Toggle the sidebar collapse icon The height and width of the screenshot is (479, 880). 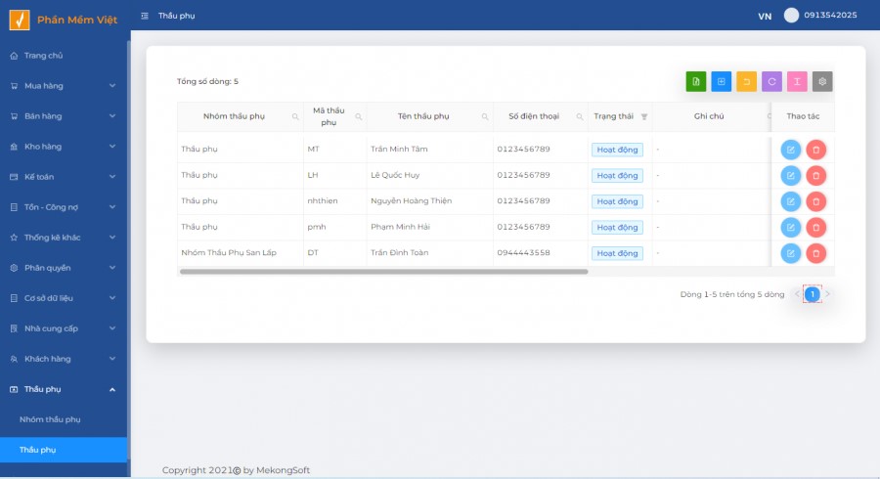(145, 16)
